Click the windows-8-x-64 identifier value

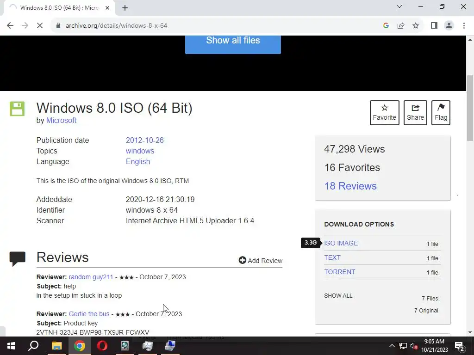152,210
